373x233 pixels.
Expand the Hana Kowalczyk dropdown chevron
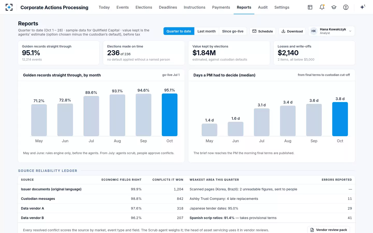click(350, 31)
